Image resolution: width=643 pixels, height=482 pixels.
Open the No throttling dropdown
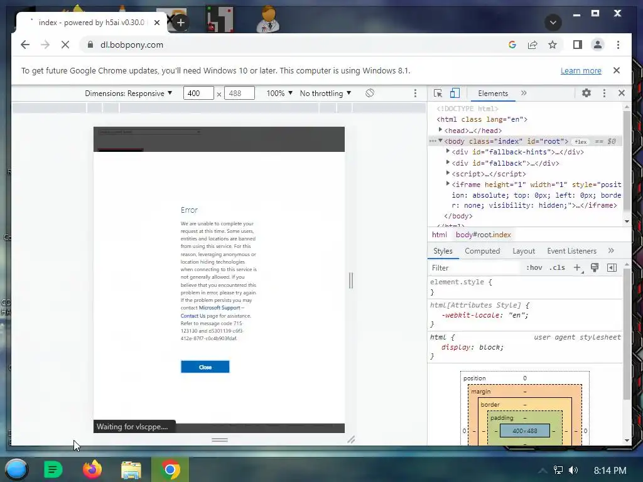(326, 94)
